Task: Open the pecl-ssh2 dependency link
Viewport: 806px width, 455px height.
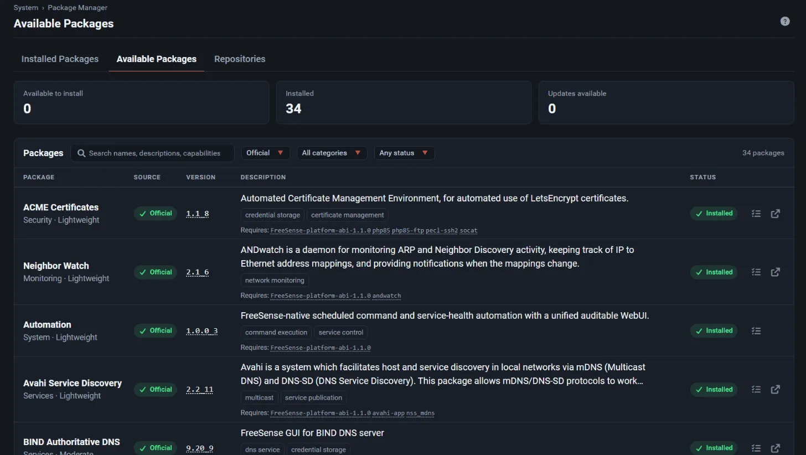Action: (442, 230)
